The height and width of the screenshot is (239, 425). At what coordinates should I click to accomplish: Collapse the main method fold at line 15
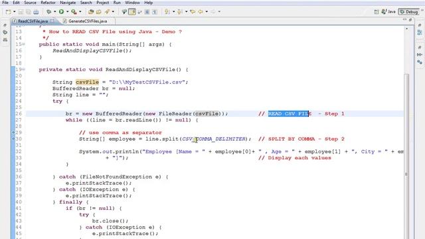[x=24, y=44]
